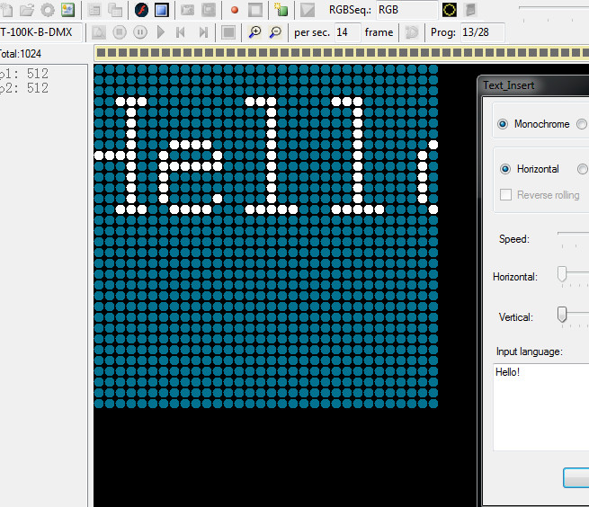Screen dimensions: 589x507
Task: Zoom out with the magnifier minus
Action: pyautogui.click(x=276, y=32)
